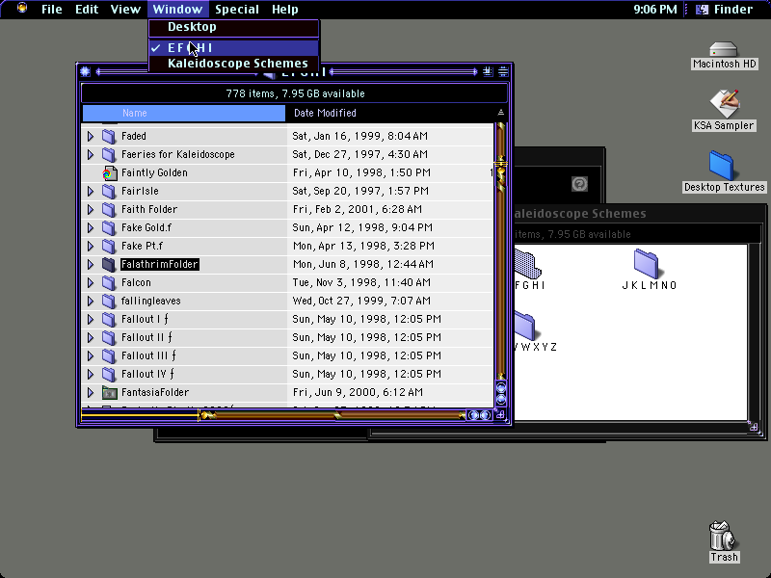Open the Finder application menu
Image resolution: width=771 pixels, height=578 pixels.
(725, 9)
